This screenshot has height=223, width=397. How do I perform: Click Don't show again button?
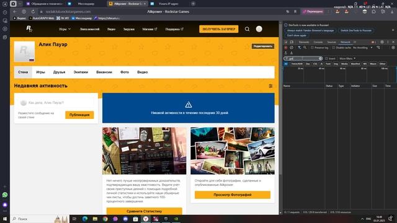pos(297,36)
